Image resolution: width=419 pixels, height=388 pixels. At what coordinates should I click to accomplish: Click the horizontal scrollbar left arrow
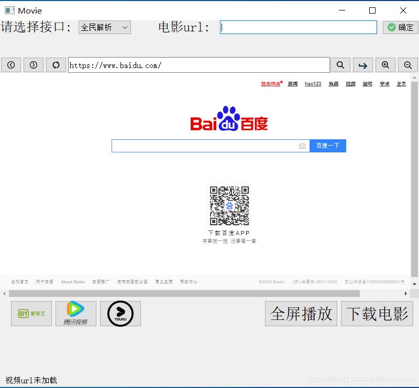pyautogui.click(x=4, y=293)
